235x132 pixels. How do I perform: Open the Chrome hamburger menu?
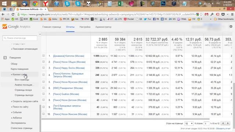click(232, 14)
